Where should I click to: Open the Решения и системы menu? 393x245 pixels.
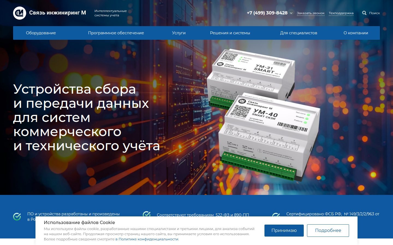230,33
